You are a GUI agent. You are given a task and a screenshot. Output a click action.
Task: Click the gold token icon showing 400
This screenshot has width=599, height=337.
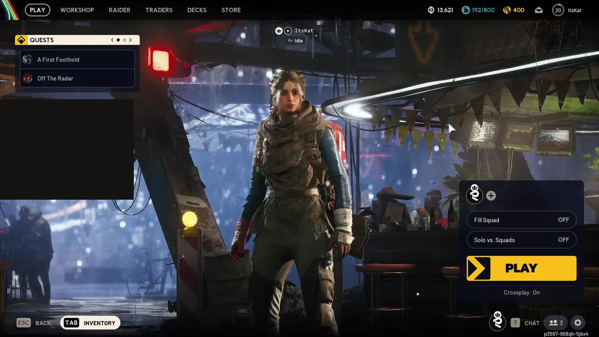click(x=507, y=10)
